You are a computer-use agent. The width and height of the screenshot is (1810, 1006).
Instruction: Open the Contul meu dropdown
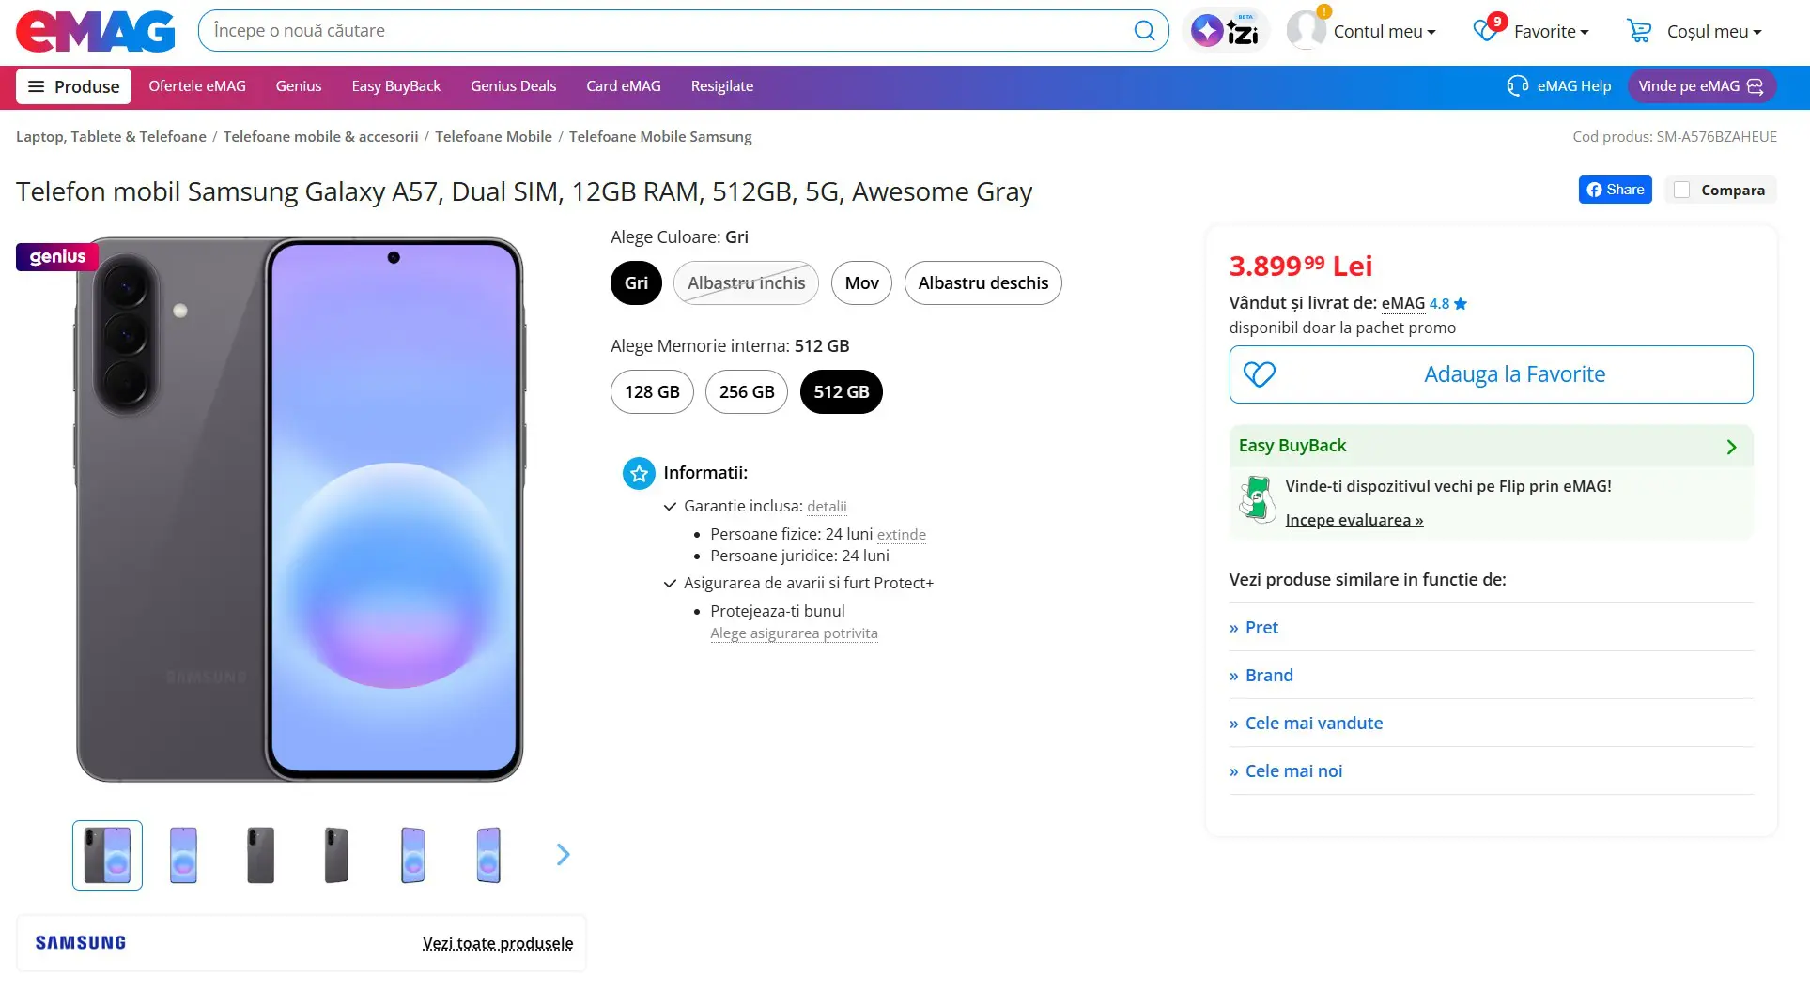[x=1384, y=31]
